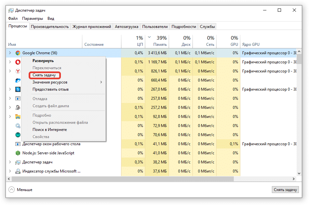Select the Диспетчер окон рабочего стола row
This screenshot has width=309, height=205.
(x=151, y=144)
